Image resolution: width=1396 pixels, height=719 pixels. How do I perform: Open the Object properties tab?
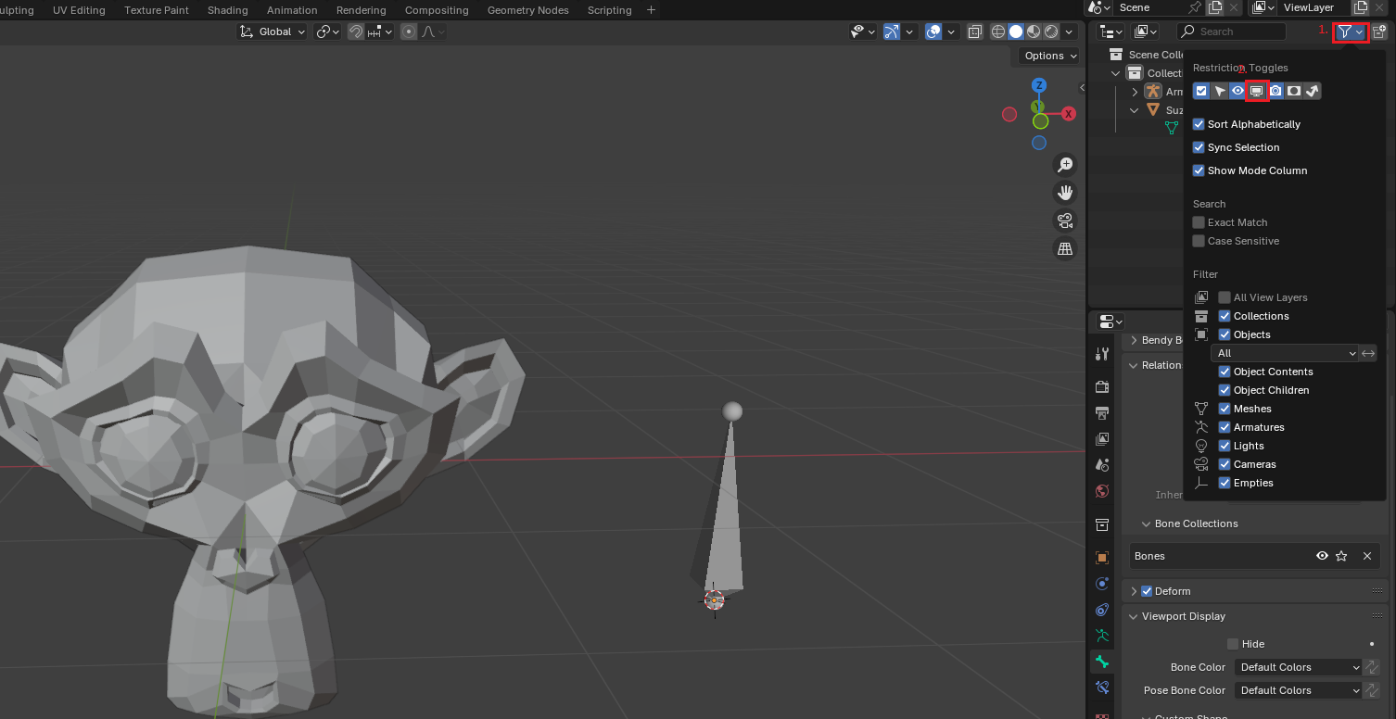click(x=1102, y=558)
